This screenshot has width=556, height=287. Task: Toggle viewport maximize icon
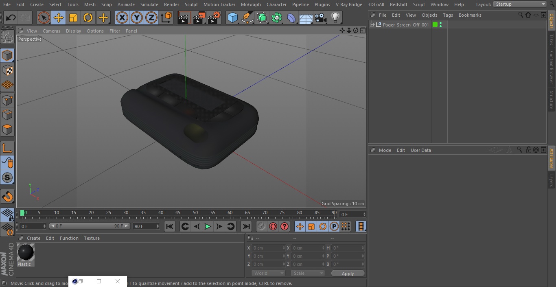click(x=362, y=31)
